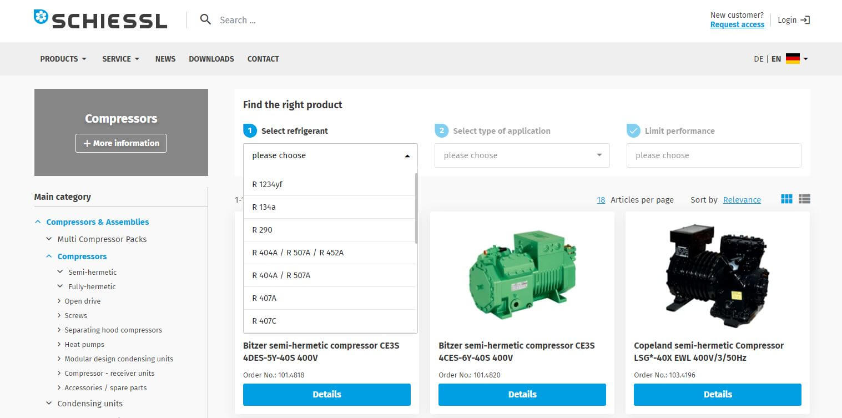
Task: Open the Products menu
Action: click(63, 59)
